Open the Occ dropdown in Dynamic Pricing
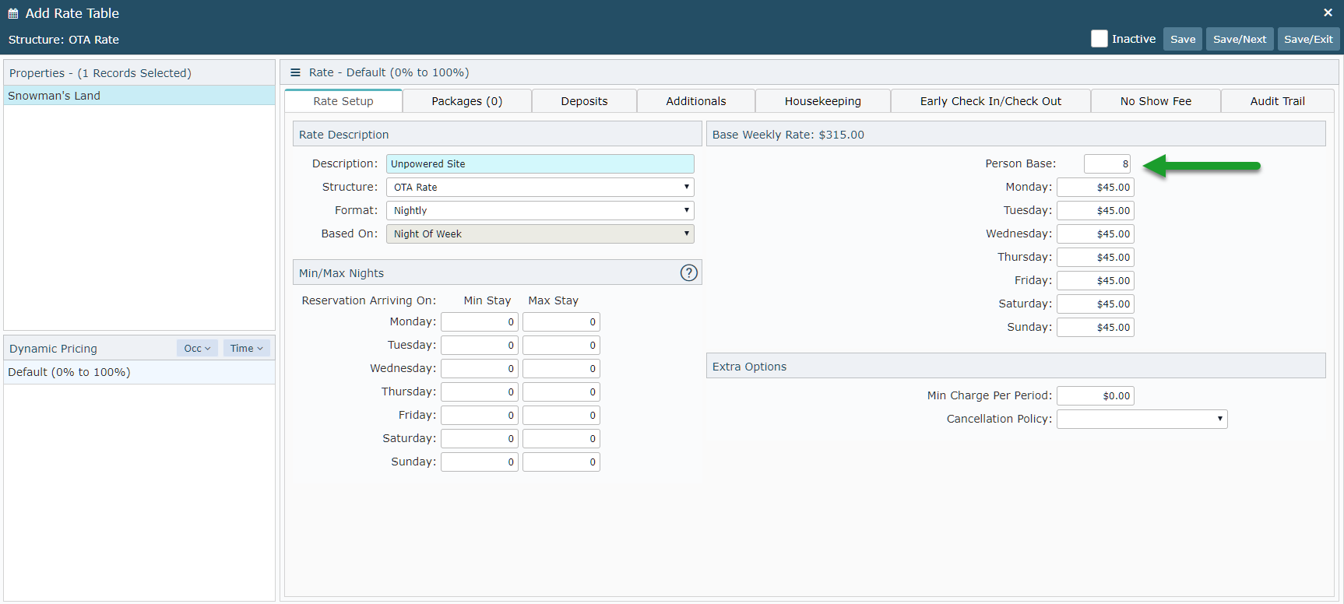This screenshot has height=604, width=1344. 197,348
